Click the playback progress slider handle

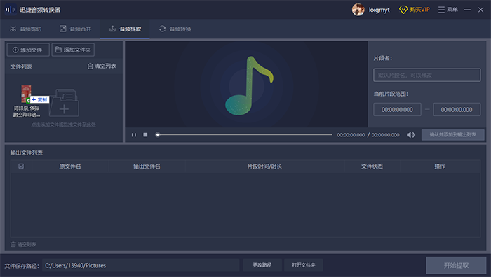(x=158, y=134)
